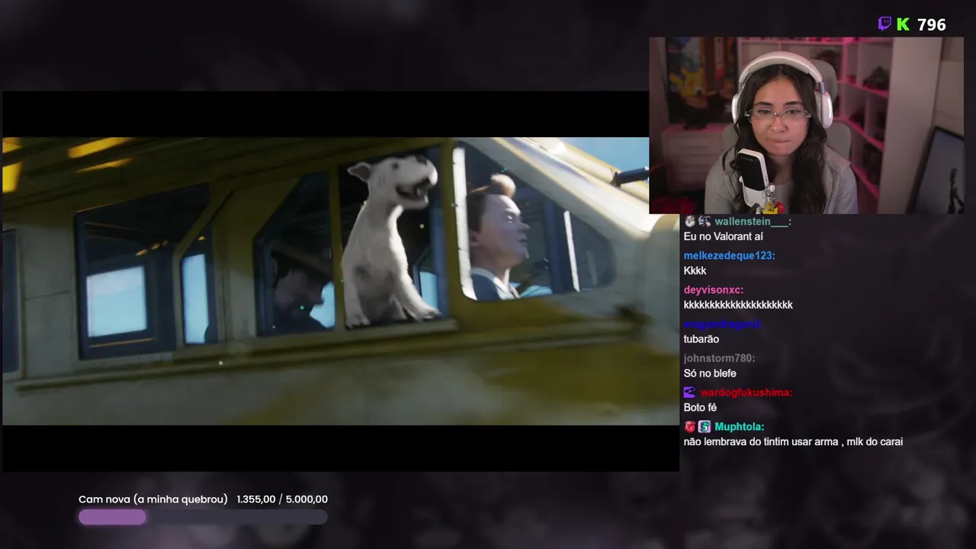976x549 pixels.
Task: Open chat user wardogfukushima profile
Action: click(x=746, y=393)
